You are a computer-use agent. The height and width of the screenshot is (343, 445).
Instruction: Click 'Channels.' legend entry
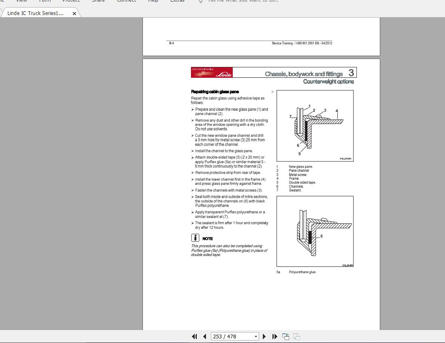point(296,187)
